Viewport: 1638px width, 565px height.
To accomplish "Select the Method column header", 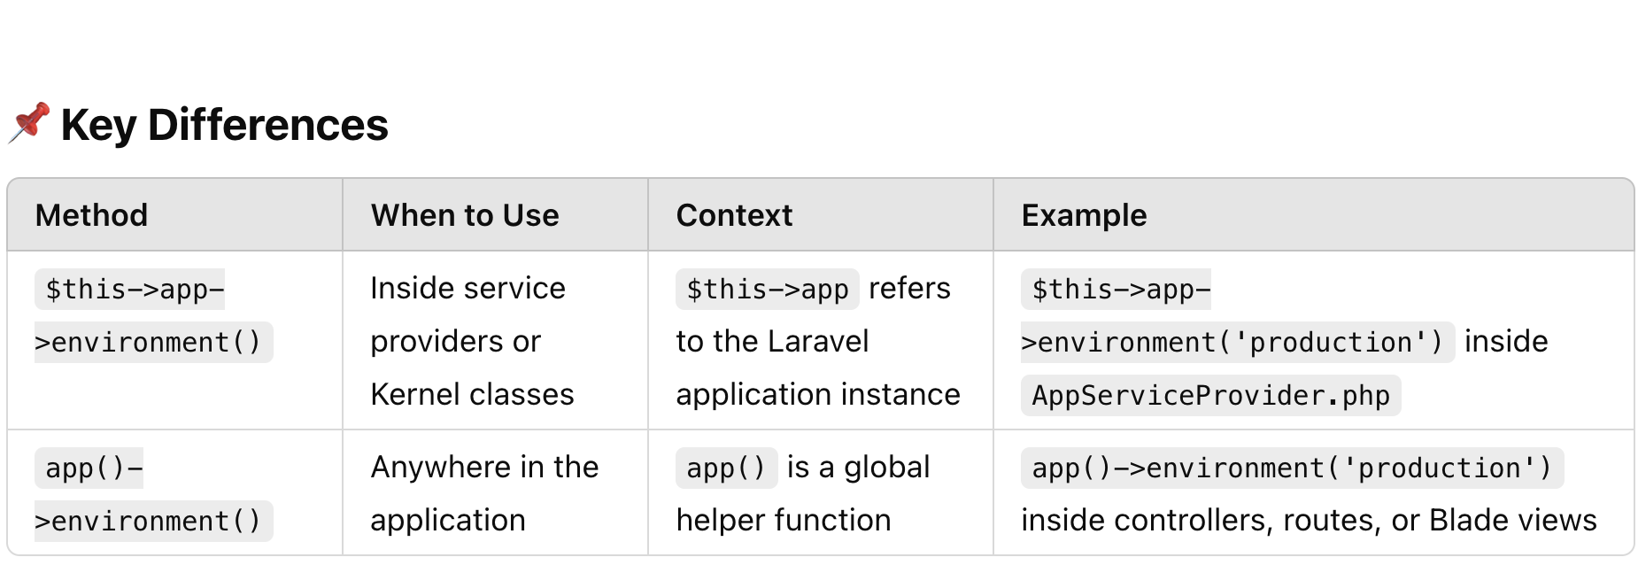I will pyautogui.click(x=91, y=215).
